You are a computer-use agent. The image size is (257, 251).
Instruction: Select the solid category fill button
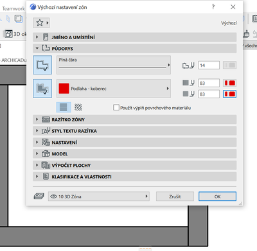tap(64, 107)
